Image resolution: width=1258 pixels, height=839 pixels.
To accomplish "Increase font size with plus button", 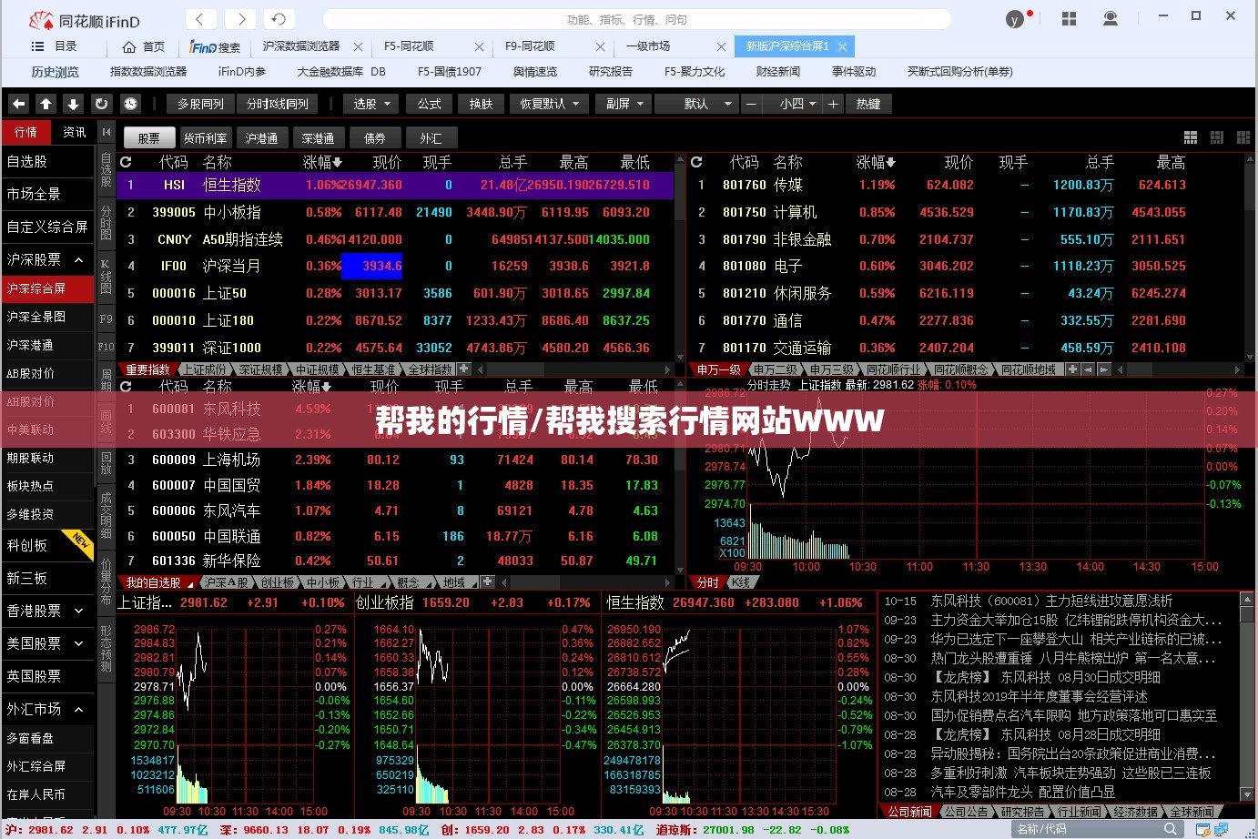I will coord(833,104).
